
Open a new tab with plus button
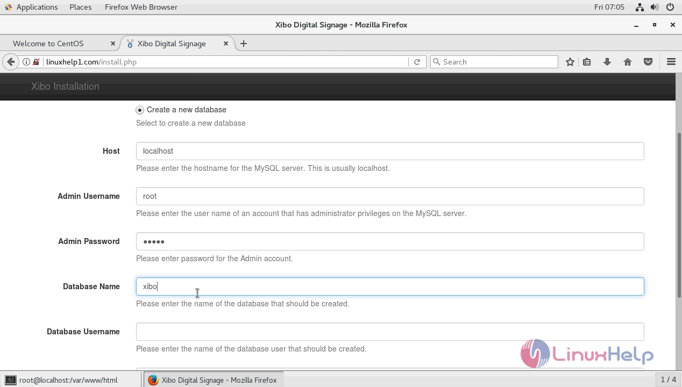click(244, 44)
